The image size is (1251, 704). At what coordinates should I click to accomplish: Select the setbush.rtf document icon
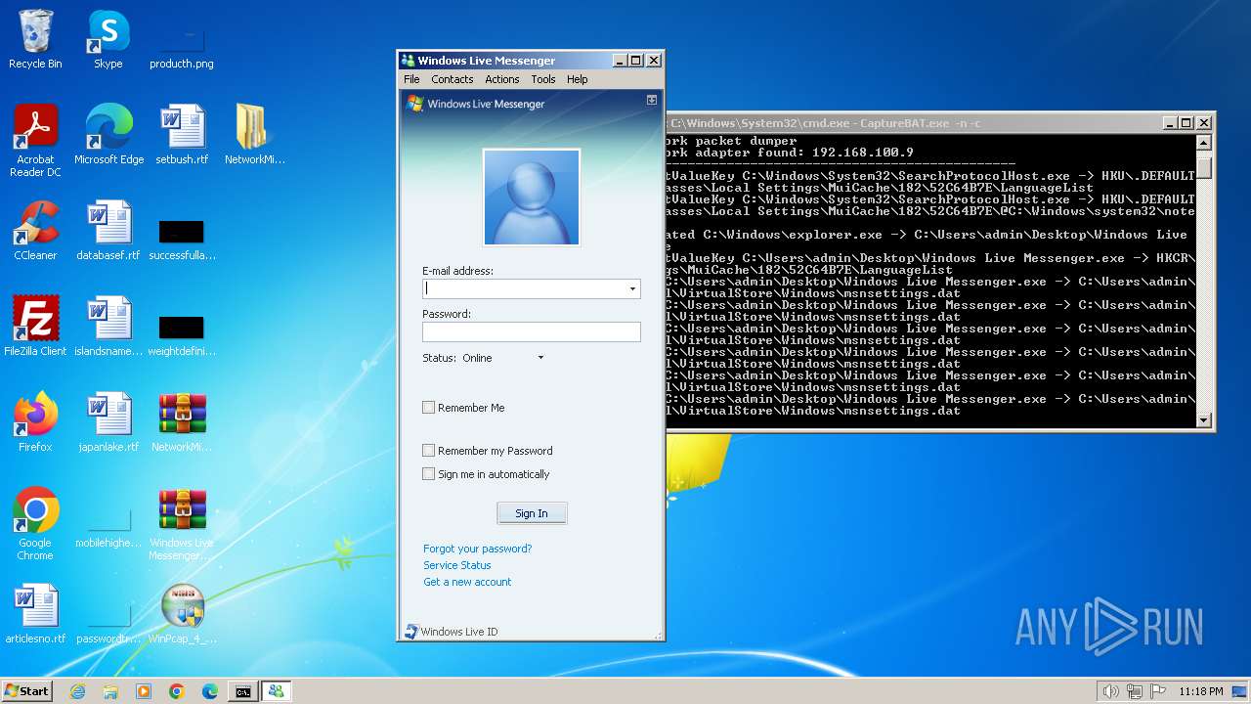(182, 134)
